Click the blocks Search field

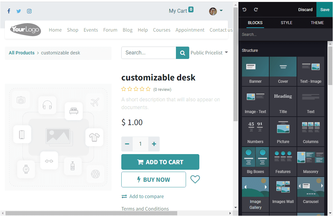pos(285,34)
